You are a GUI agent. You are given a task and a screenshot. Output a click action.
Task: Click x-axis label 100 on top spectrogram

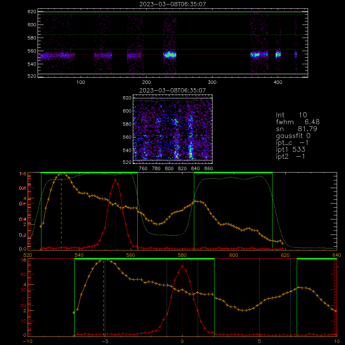(x=81, y=82)
